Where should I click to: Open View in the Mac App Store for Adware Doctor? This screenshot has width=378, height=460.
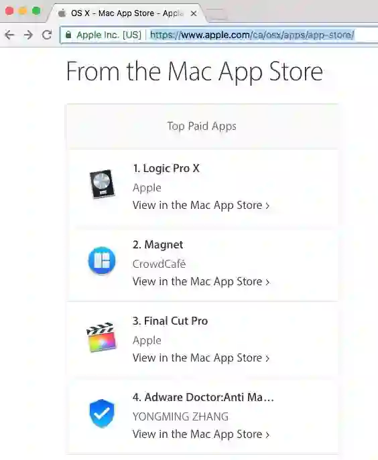[x=201, y=434]
